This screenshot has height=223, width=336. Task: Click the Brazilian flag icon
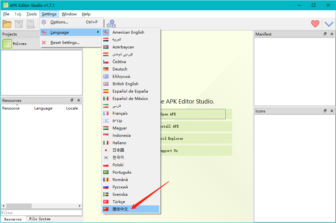(x=106, y=172)
